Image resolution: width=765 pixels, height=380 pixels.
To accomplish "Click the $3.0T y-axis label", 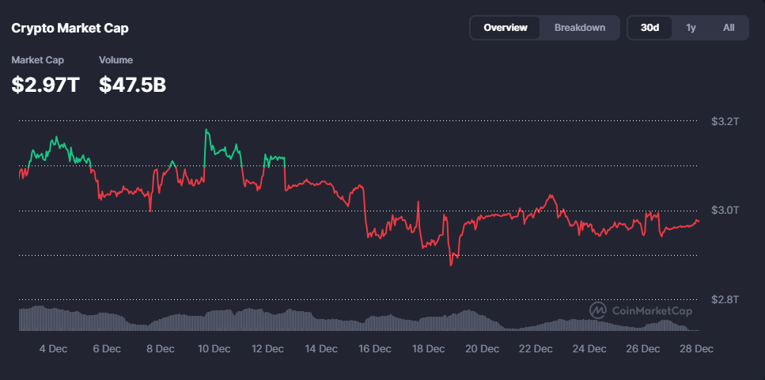I will (724, 211).
